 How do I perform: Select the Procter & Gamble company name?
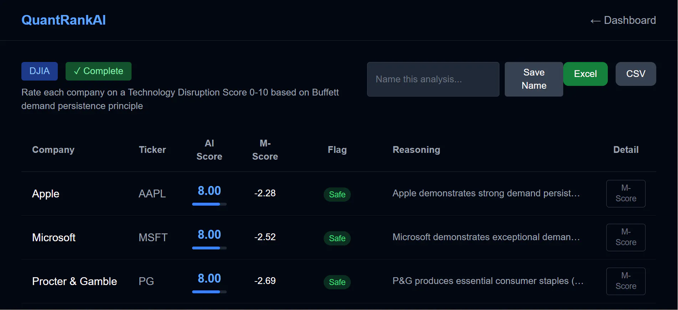[x=75, y=281]
